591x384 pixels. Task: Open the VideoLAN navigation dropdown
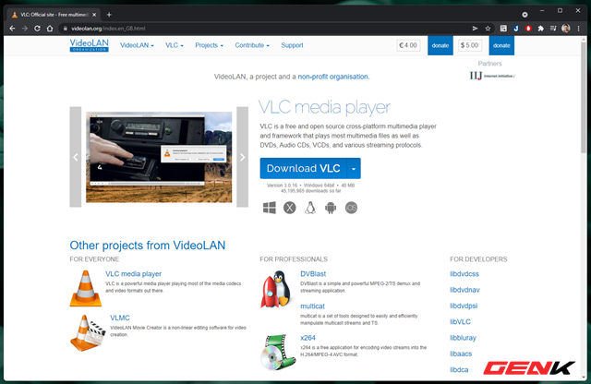[x=137, y=45]
